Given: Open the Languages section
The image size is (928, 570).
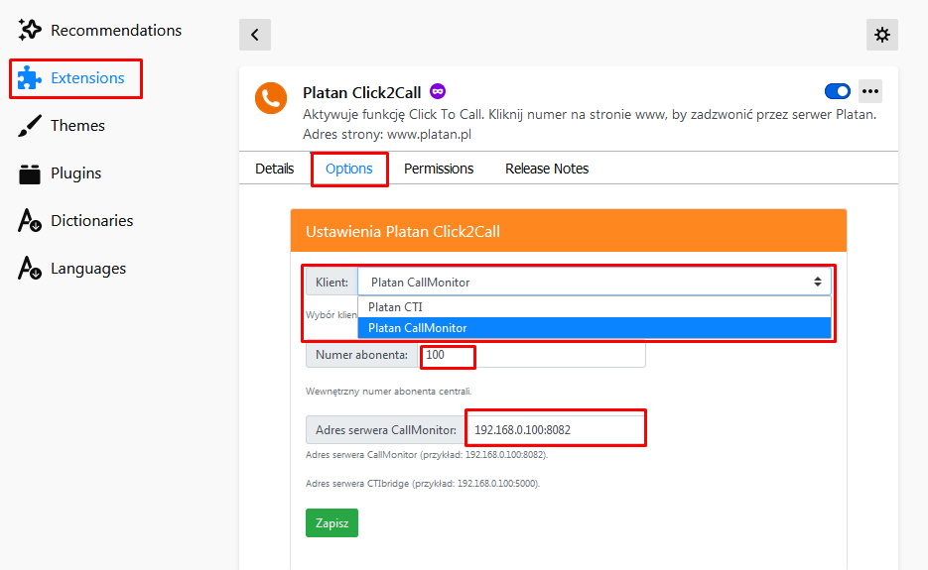Looking at the screenshot, I should (72, 269).
